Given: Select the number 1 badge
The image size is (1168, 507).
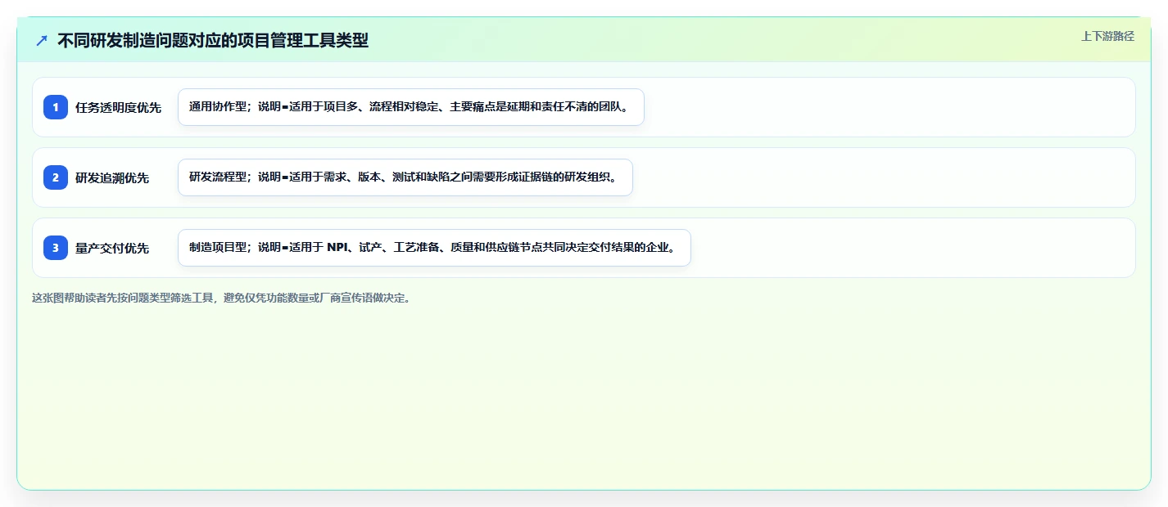Looking at the screenshot, I should (56, 107).
